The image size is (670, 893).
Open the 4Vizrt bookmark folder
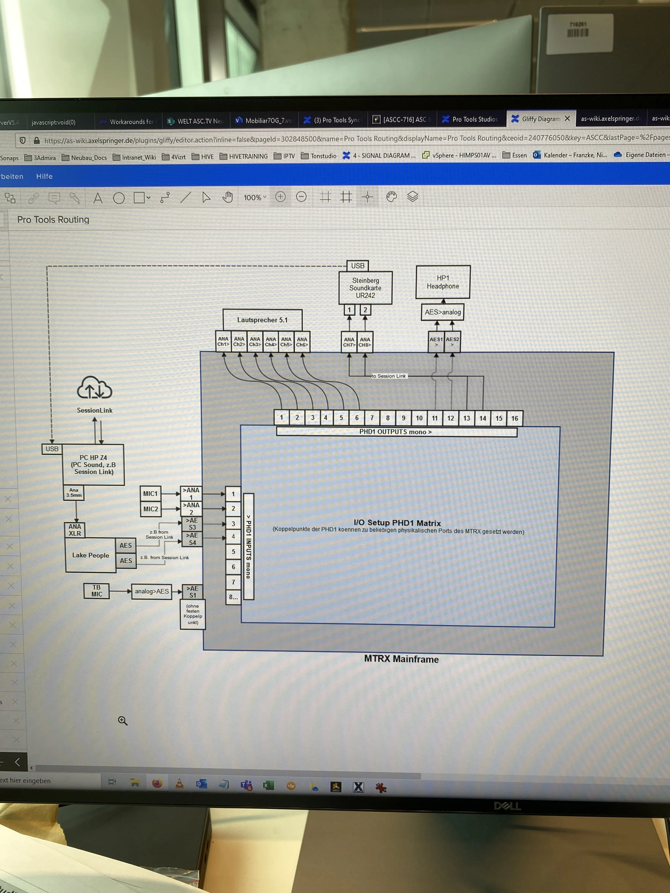(174, 157)
